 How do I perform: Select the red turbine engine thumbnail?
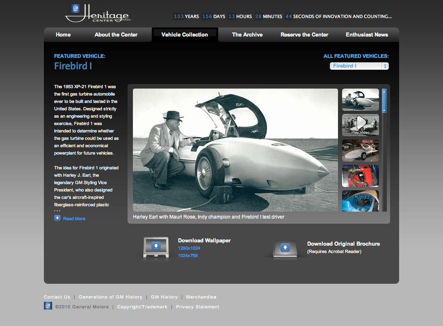[361, 176]
